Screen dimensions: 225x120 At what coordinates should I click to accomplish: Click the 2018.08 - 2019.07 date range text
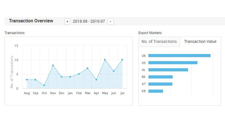click(89, 21)
